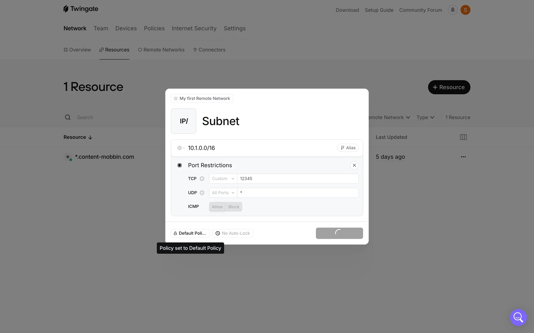Click the notifications bell icon

pos(453,10)
